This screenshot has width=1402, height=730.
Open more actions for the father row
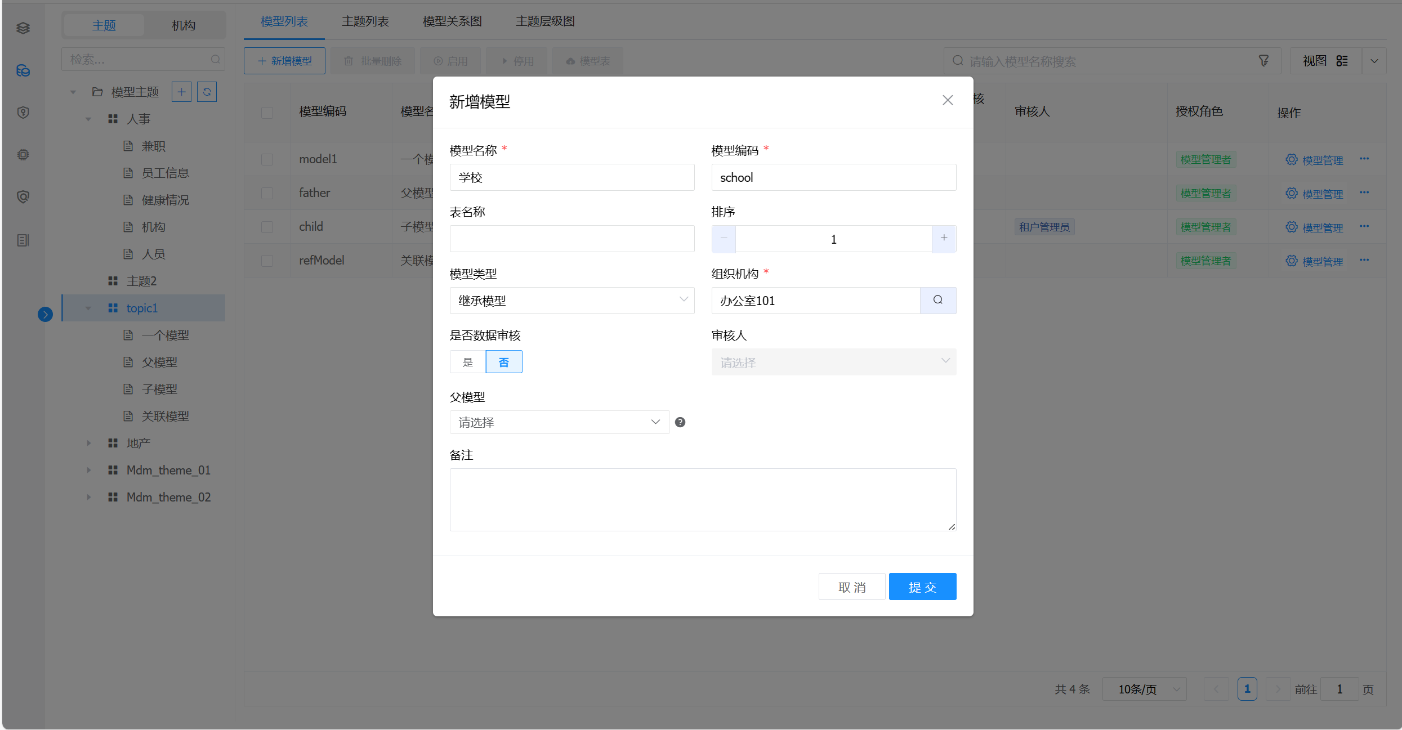tap(1364, 192)
